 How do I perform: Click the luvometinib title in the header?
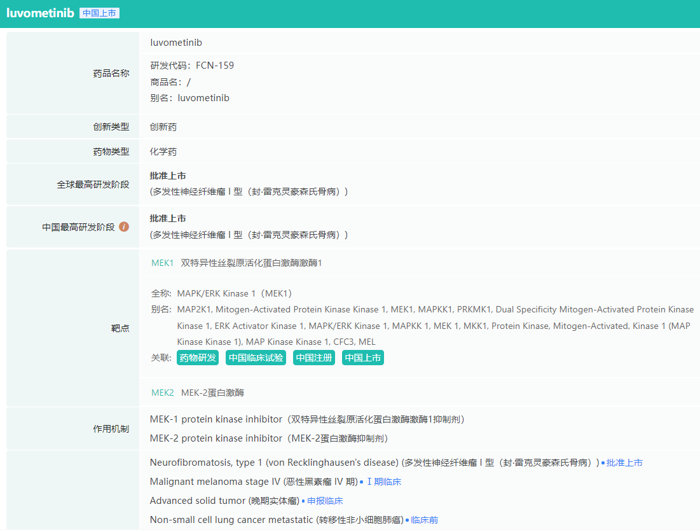click(x=40, y=13)
